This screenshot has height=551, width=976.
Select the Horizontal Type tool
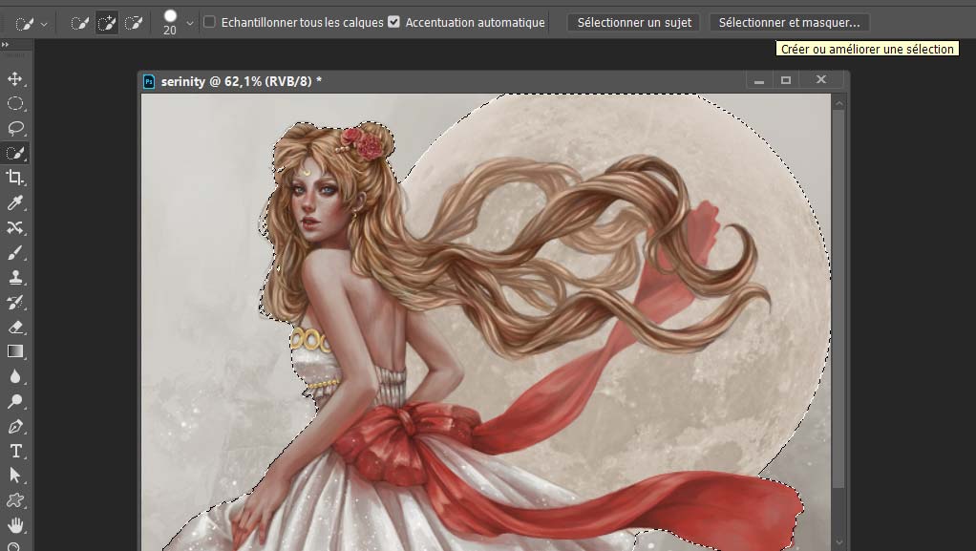[x=15, y=451]
